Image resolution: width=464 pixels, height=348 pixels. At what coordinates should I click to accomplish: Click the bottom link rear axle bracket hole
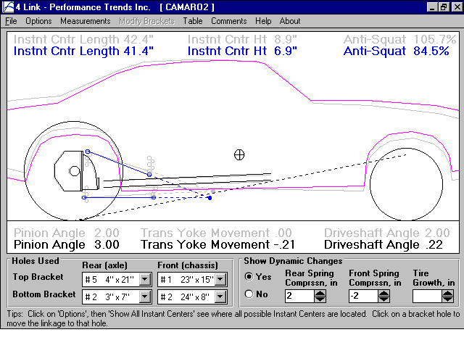coord(84,197)
